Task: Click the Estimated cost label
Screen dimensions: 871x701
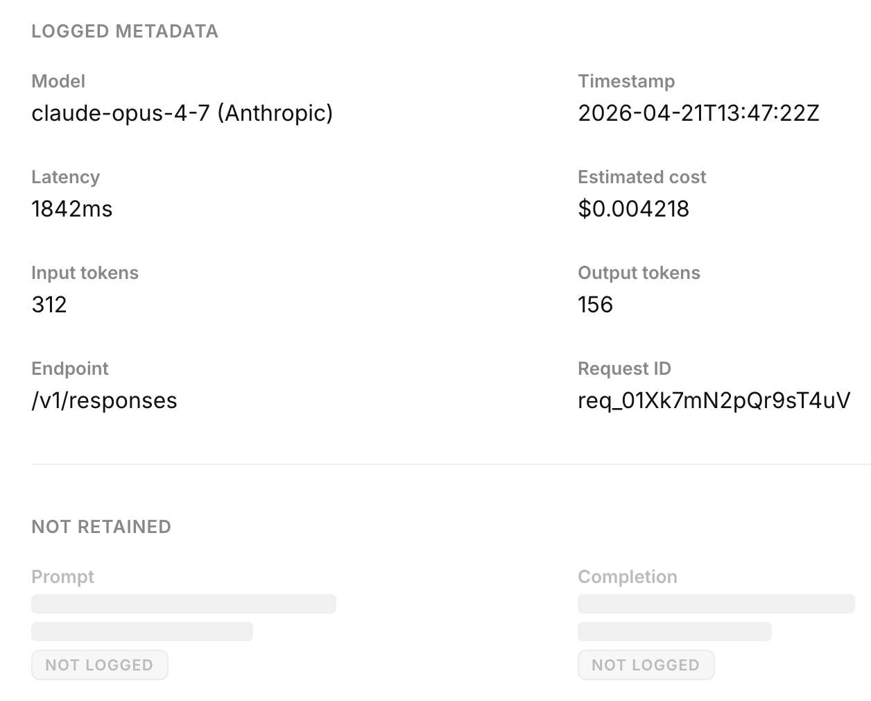Action: (641, 177)
